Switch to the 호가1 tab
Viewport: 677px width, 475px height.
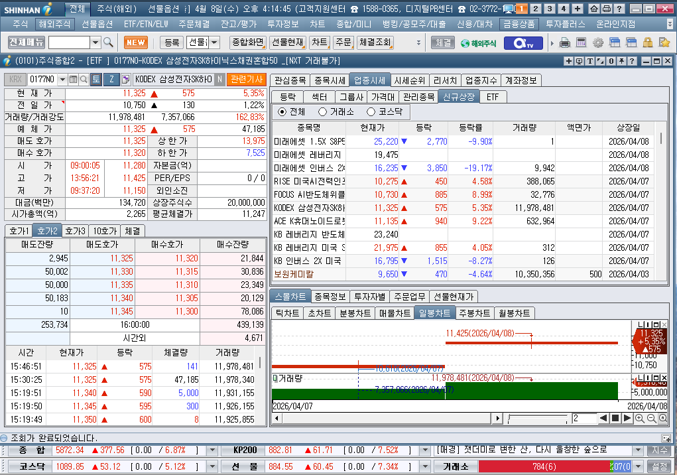pyautogui.click(x=19, y=231)
